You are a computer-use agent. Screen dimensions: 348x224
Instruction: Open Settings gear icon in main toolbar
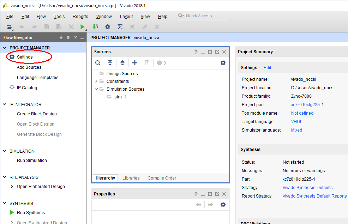(108, 27)
